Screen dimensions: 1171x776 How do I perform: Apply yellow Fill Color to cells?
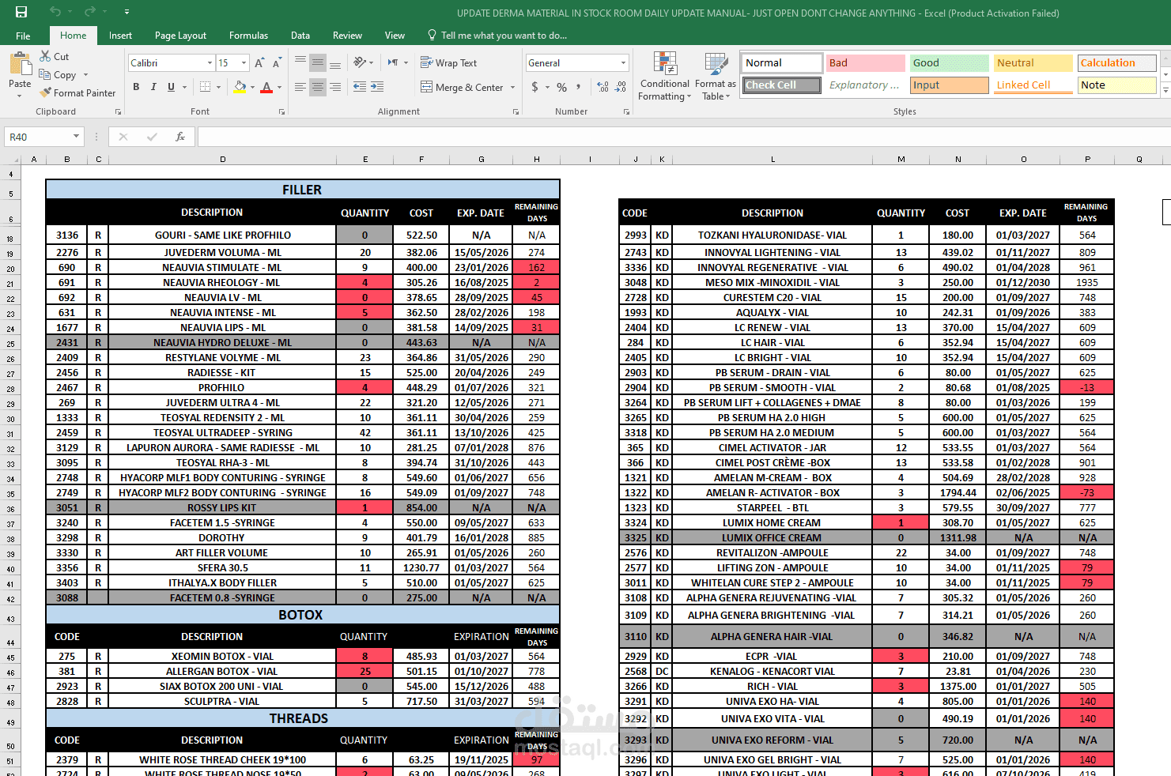click(240, 87)
